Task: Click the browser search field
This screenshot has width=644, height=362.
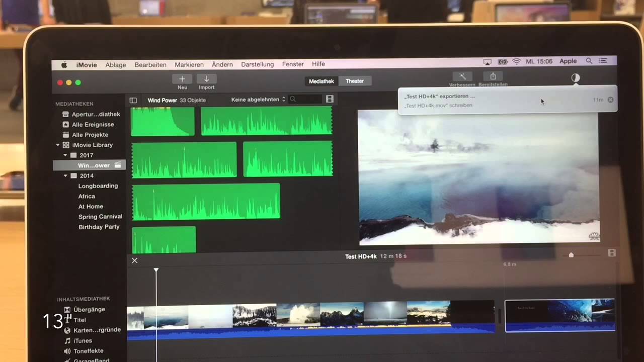Action: pos(305,100)
